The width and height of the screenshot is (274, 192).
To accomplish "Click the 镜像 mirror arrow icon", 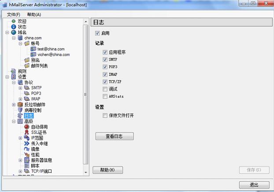I will pyautogui.click(x=27, y=149).
